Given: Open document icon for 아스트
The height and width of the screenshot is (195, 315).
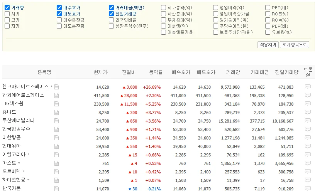Looking at the screenshot, I should (57, 163).
